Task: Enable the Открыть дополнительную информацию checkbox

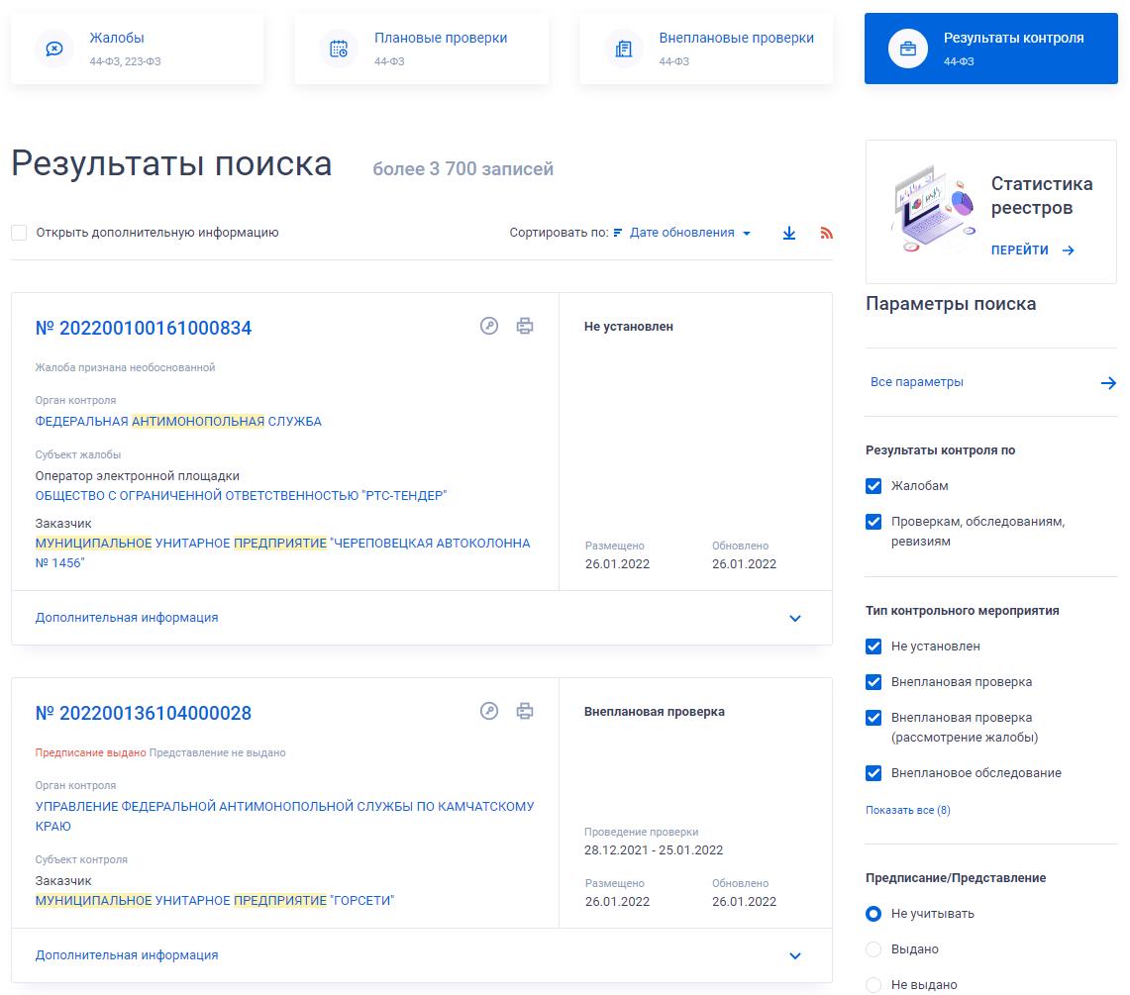Action: coord(17,232)
